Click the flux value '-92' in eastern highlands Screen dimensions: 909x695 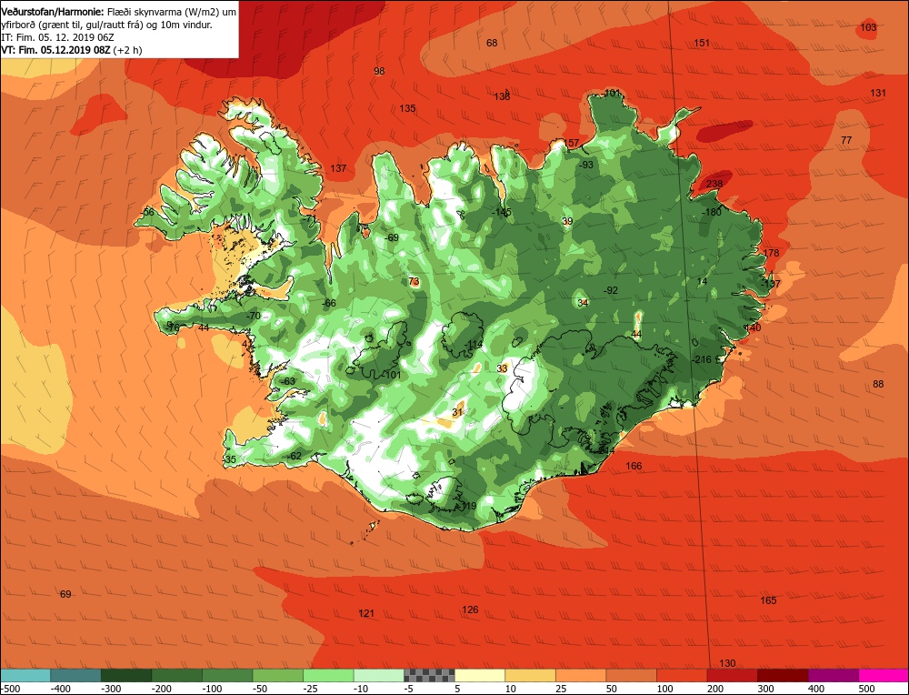coord(611,291)
